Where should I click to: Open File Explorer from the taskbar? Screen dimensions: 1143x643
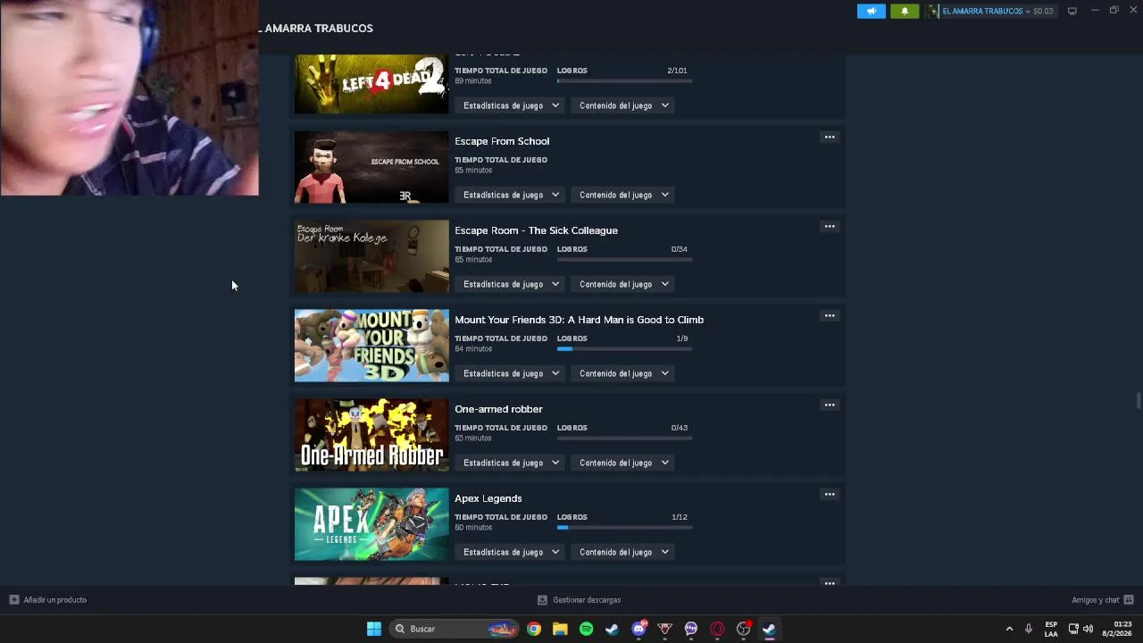(x=560, y=629)
